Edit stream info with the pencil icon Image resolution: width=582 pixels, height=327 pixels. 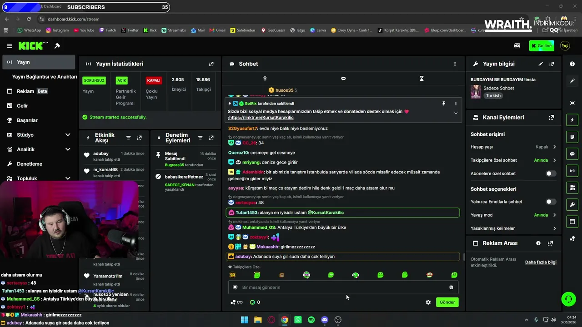[x=541, y=64]
